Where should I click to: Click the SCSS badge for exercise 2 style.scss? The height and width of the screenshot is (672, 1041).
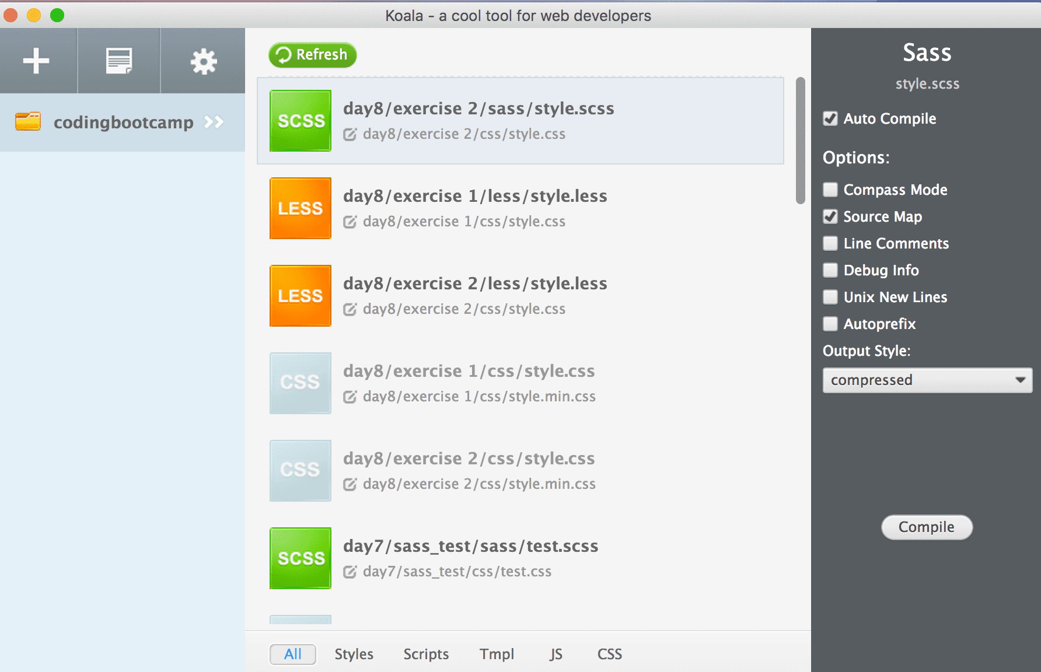(301, 121)
